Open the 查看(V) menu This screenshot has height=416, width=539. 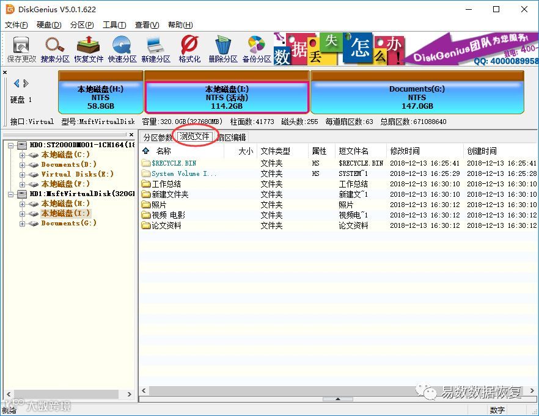[x=147, y=24]
